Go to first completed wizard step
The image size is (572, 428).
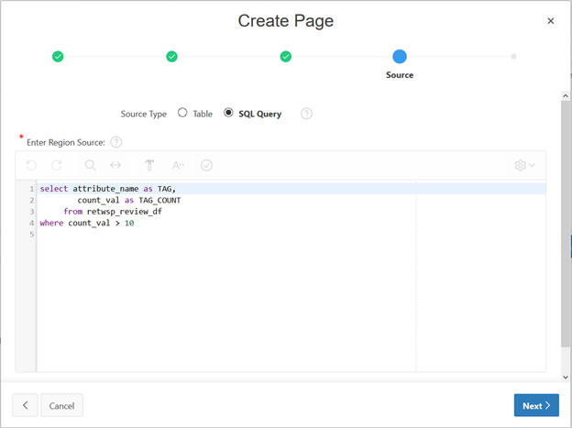pos(58,57)
